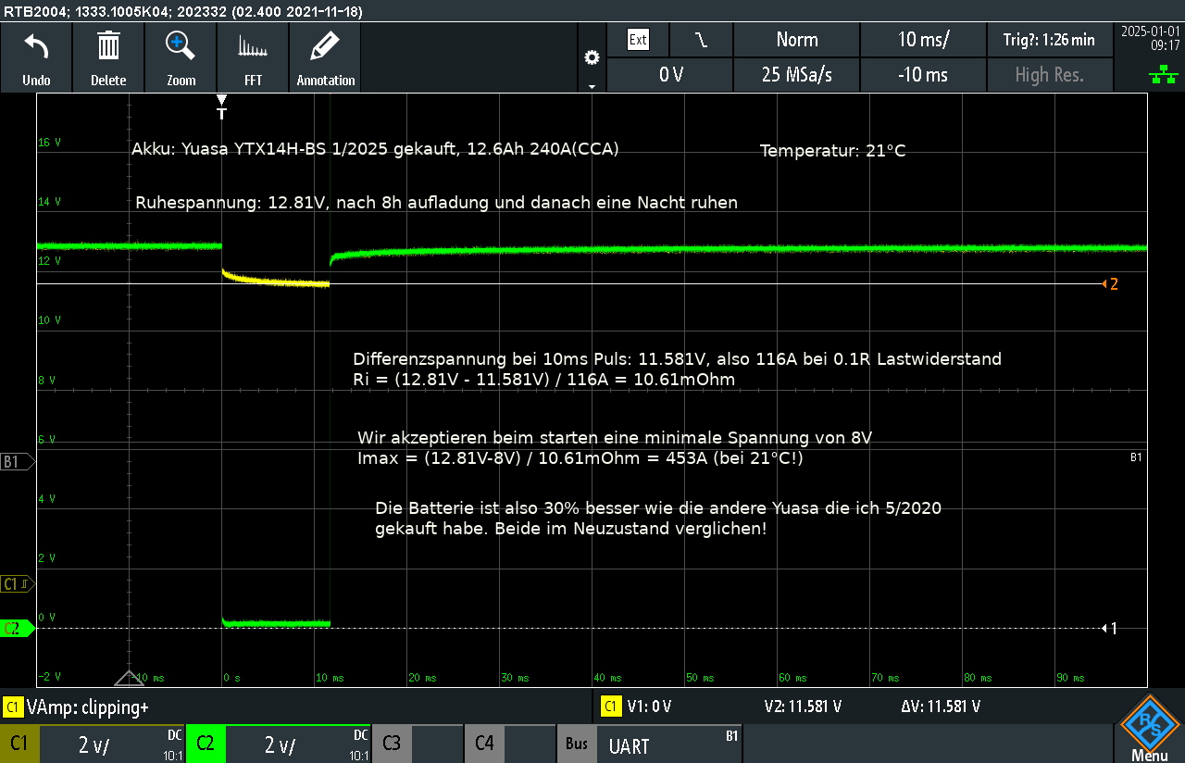The image size is (1185, 763).
Task: Open the R&S Menu button
Action: coord(1149,729)
